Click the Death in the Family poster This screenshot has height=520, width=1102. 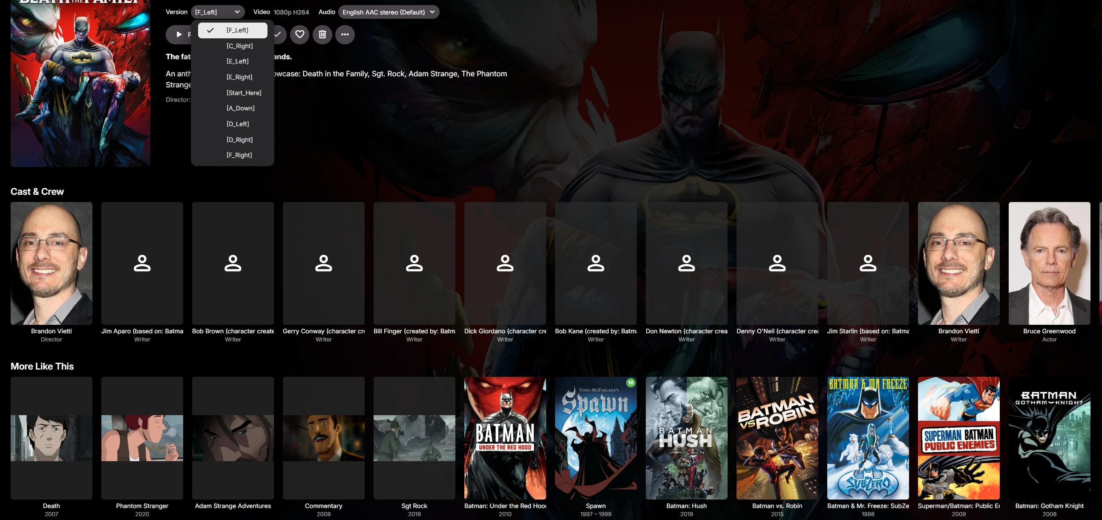click(81, 83)
